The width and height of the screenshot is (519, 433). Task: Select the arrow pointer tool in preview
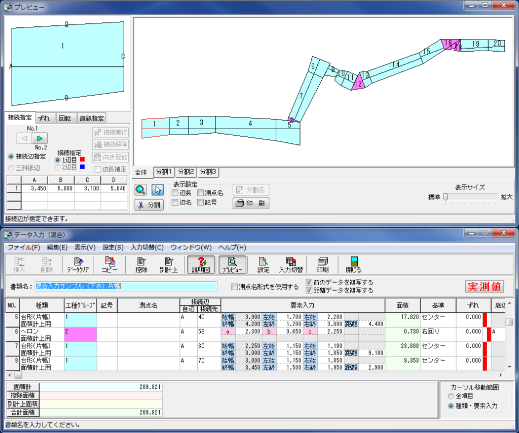158,190
